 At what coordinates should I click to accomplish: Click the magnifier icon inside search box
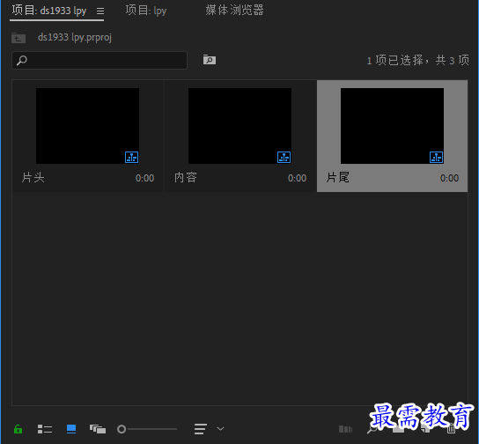pos(22,60)
